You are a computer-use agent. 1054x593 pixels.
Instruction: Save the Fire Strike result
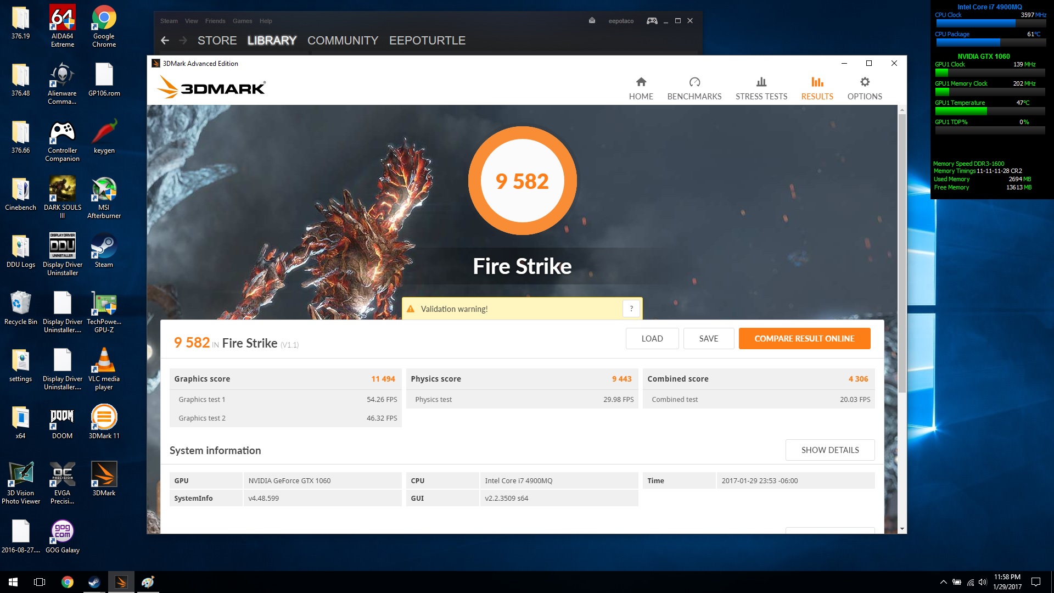pyautogui.click(x=708, y=338)
